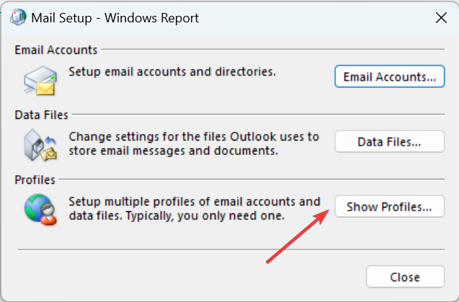Click the horizontal divider above Close button
459x302 pixels.
coord(231,249)
